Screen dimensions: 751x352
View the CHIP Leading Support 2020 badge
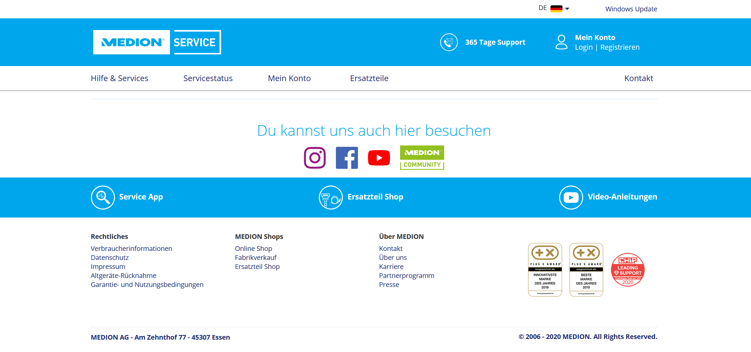point(628,270)
